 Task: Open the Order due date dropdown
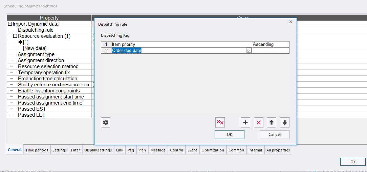pos(249,51)
